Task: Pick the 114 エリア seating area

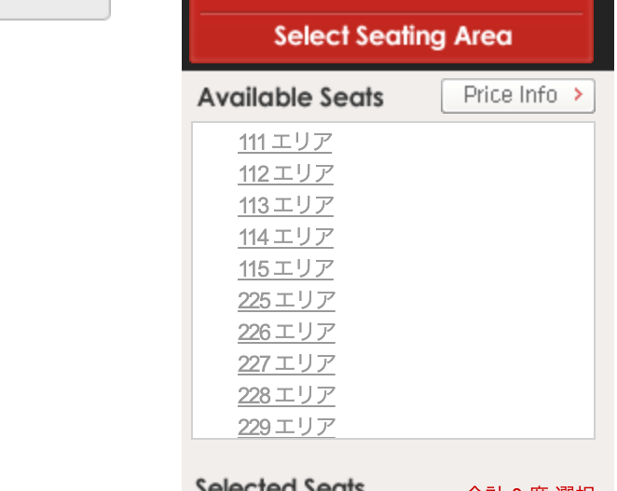Action: (x=285, y=238)
